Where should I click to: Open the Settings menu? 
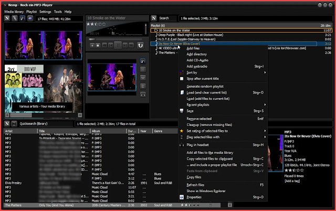[45, 12]
